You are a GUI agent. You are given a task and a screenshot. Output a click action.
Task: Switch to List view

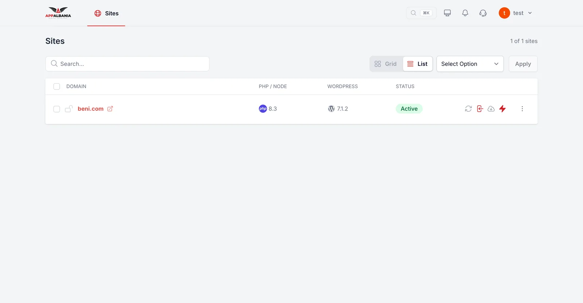point(418,64)
